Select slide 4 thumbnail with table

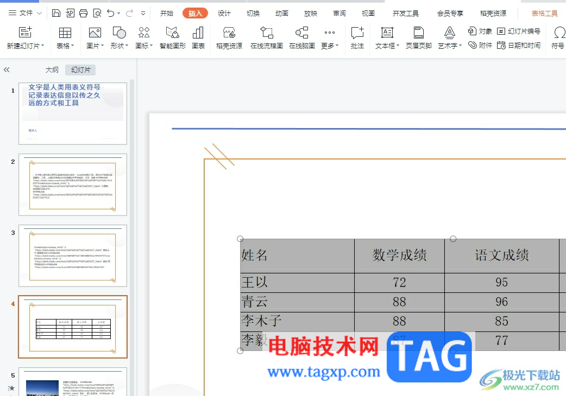point(73,327)
